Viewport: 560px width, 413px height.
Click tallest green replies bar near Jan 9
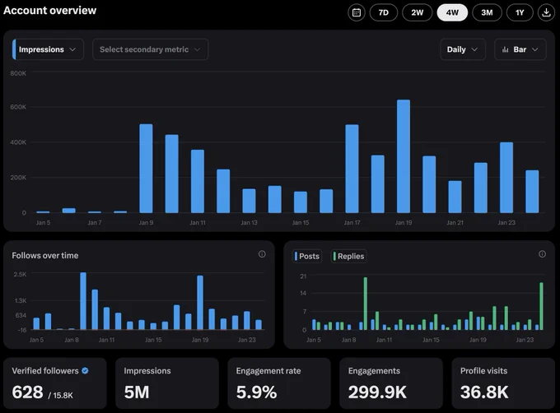366,304
